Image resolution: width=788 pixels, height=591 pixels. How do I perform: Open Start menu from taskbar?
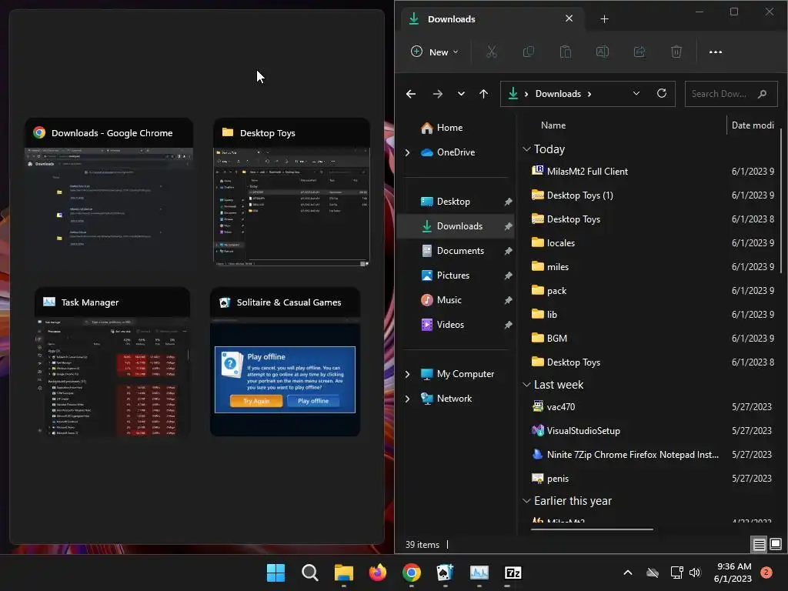(x=275, y=573)
